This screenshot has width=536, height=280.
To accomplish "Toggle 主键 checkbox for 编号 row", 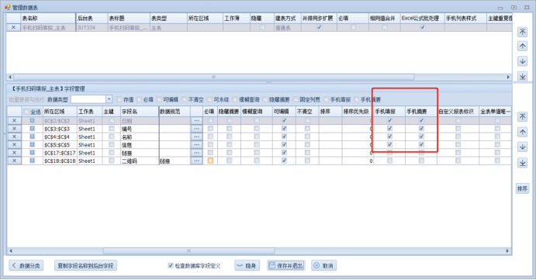I will pos(112,129).
